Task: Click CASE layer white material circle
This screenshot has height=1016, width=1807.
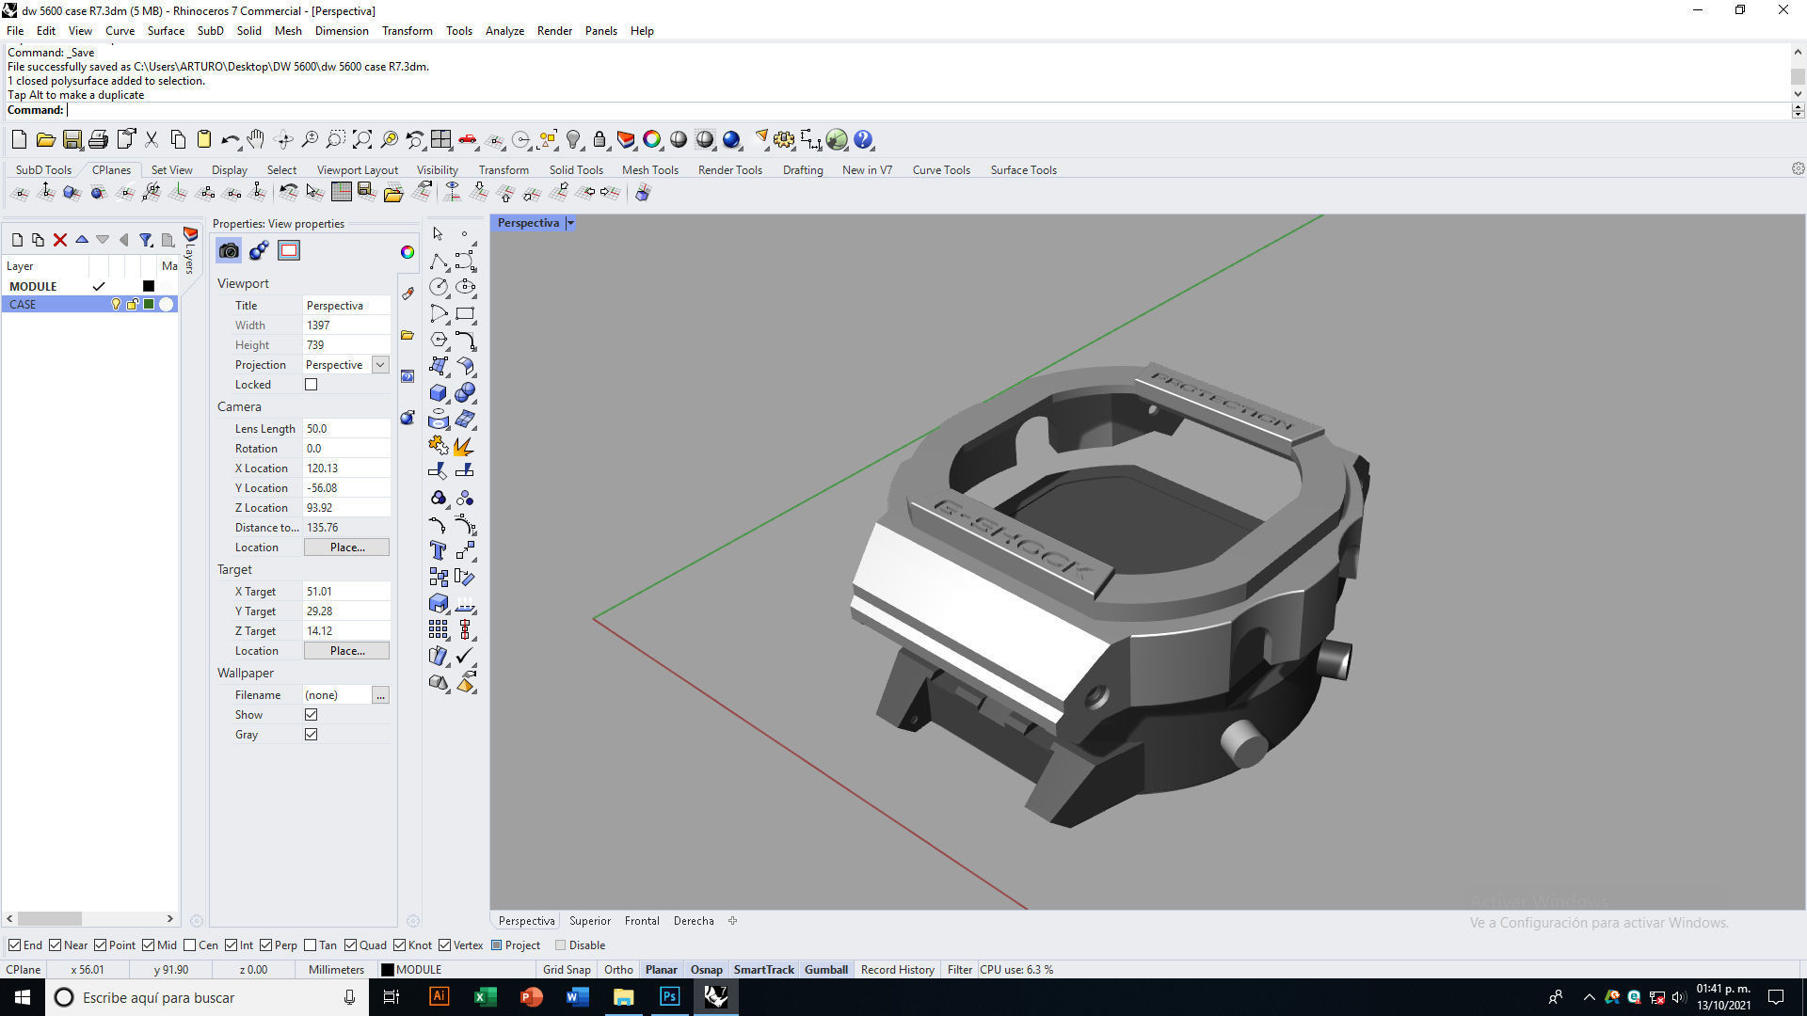Action: point(167,305)
